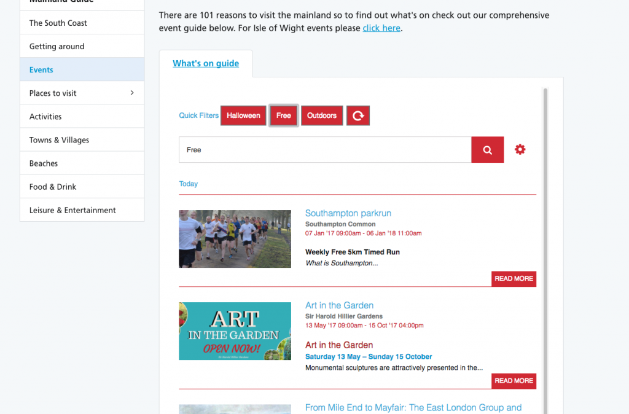This screenshot has height=414, width=629.
Task: Click the Art in the Garden banner image
Action: [x=235, y=331]
